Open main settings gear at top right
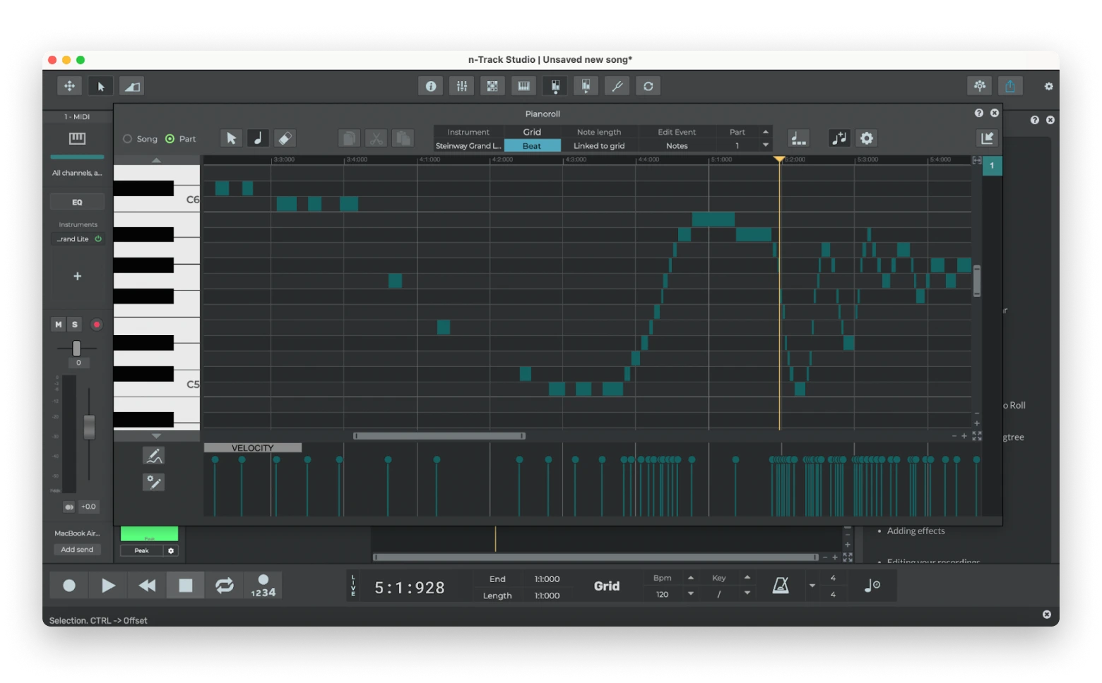 [x=1048, y=86]
